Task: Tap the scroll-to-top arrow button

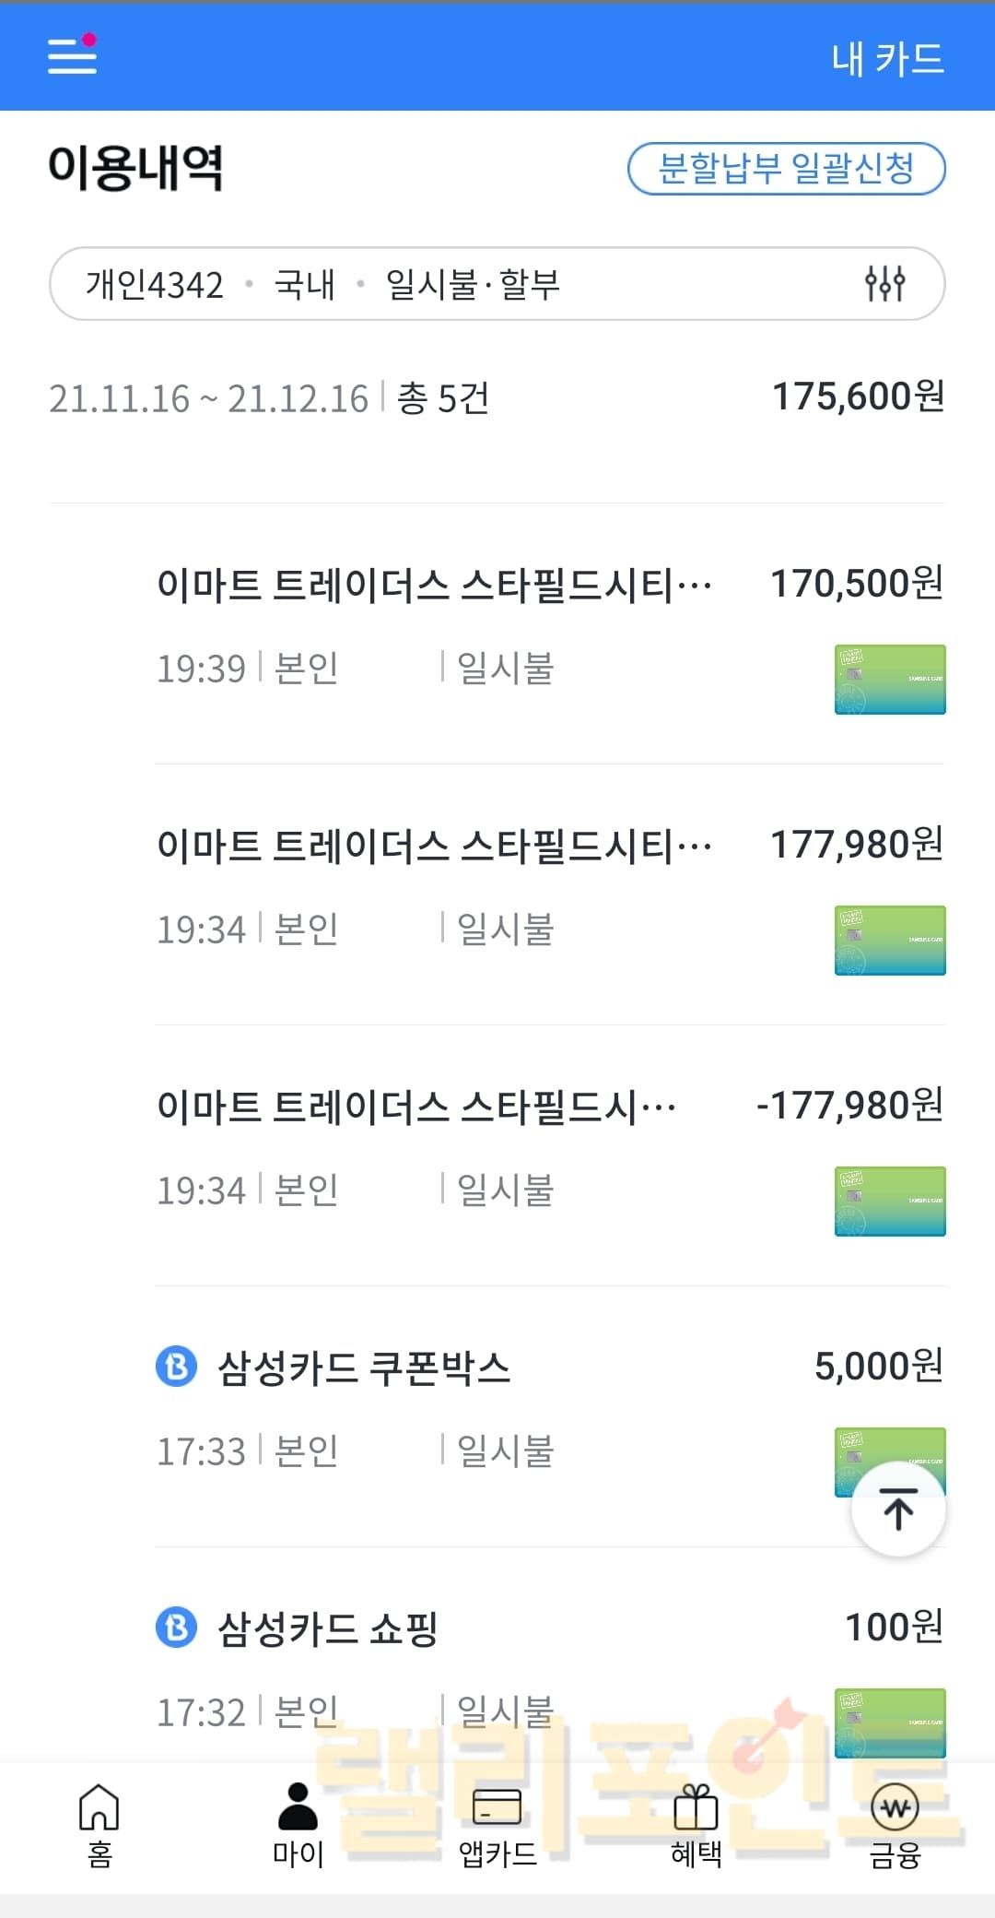Action: [898, 1510]
